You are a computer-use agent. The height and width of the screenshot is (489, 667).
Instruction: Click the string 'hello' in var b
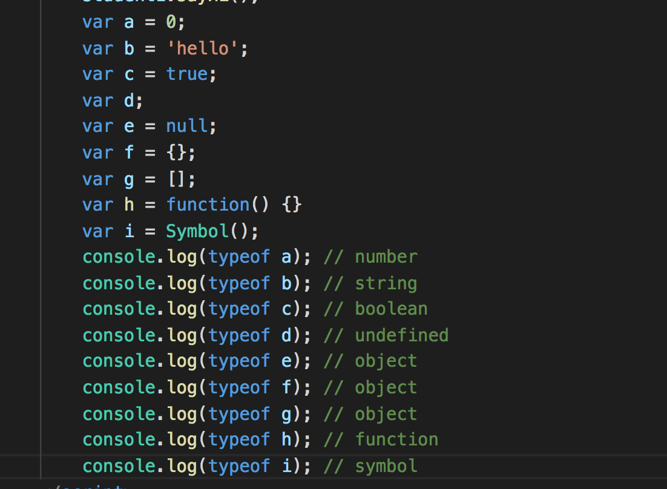[203, 48]
